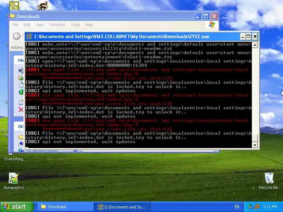The image size is (283, 212).
Task: Click the EN language bar indicator
Action: [x=237, y=207]
